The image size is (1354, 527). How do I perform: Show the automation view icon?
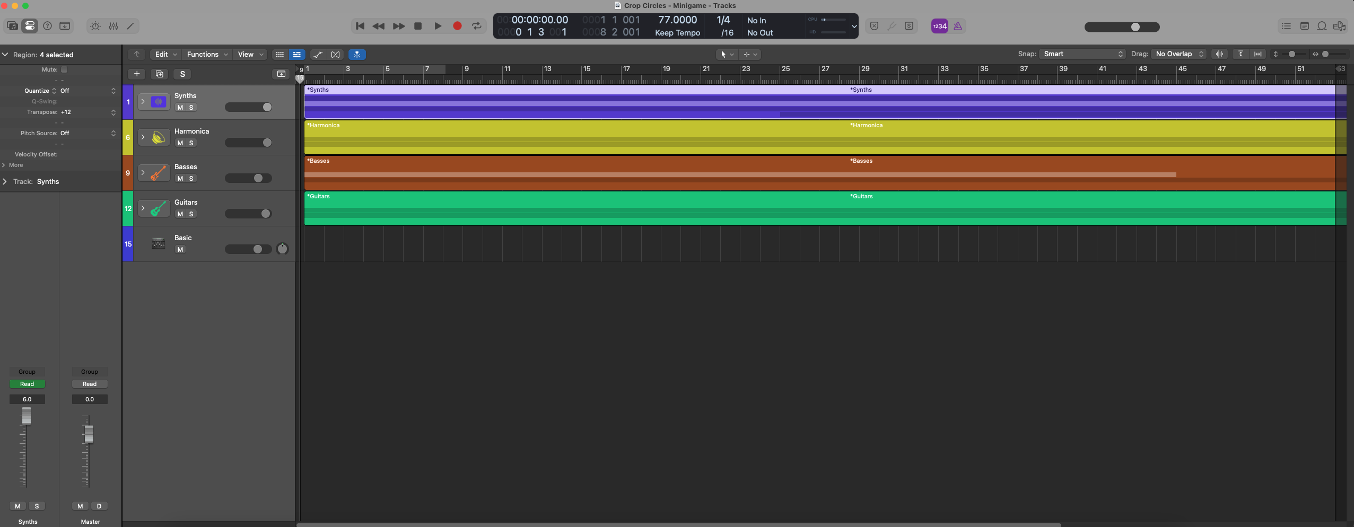(x=318, y=55)
